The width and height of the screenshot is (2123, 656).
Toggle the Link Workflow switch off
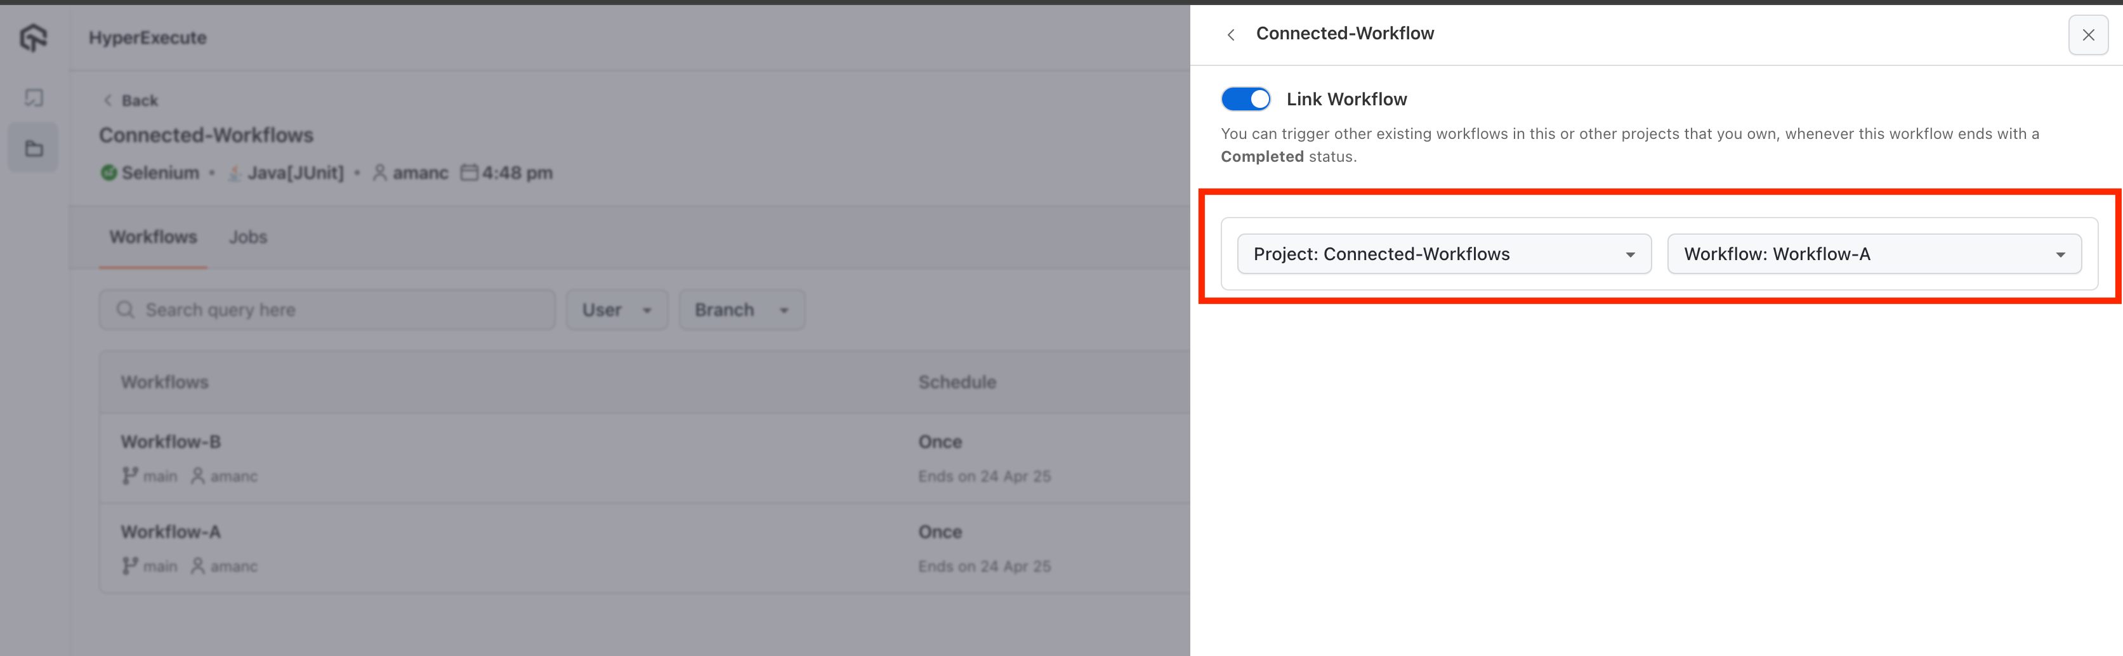point(1246,99)
